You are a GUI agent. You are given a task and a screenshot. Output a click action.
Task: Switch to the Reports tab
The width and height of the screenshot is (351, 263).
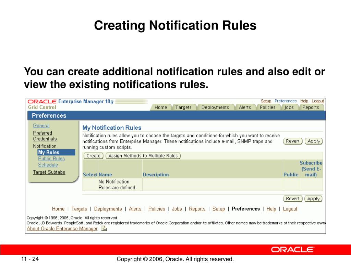pyautogui.click(x=311, y=107)
